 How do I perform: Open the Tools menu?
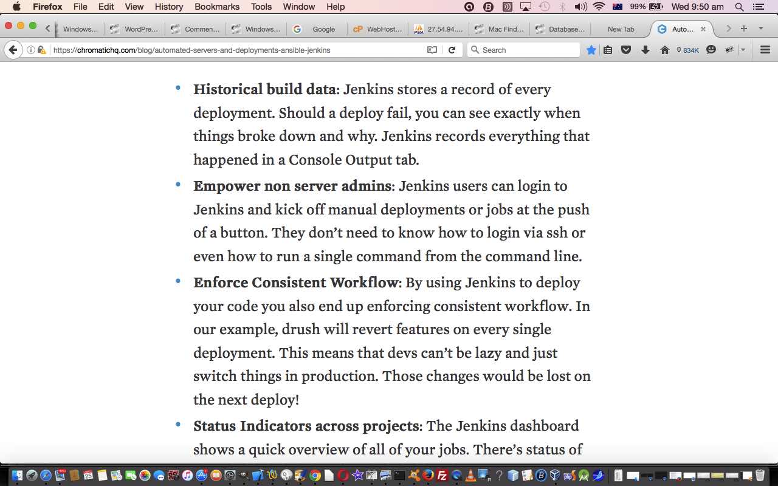coord(261,7)
